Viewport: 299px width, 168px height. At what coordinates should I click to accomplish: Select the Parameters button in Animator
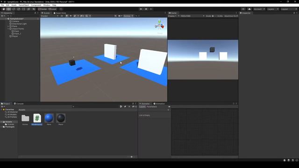tap(152, 107)
